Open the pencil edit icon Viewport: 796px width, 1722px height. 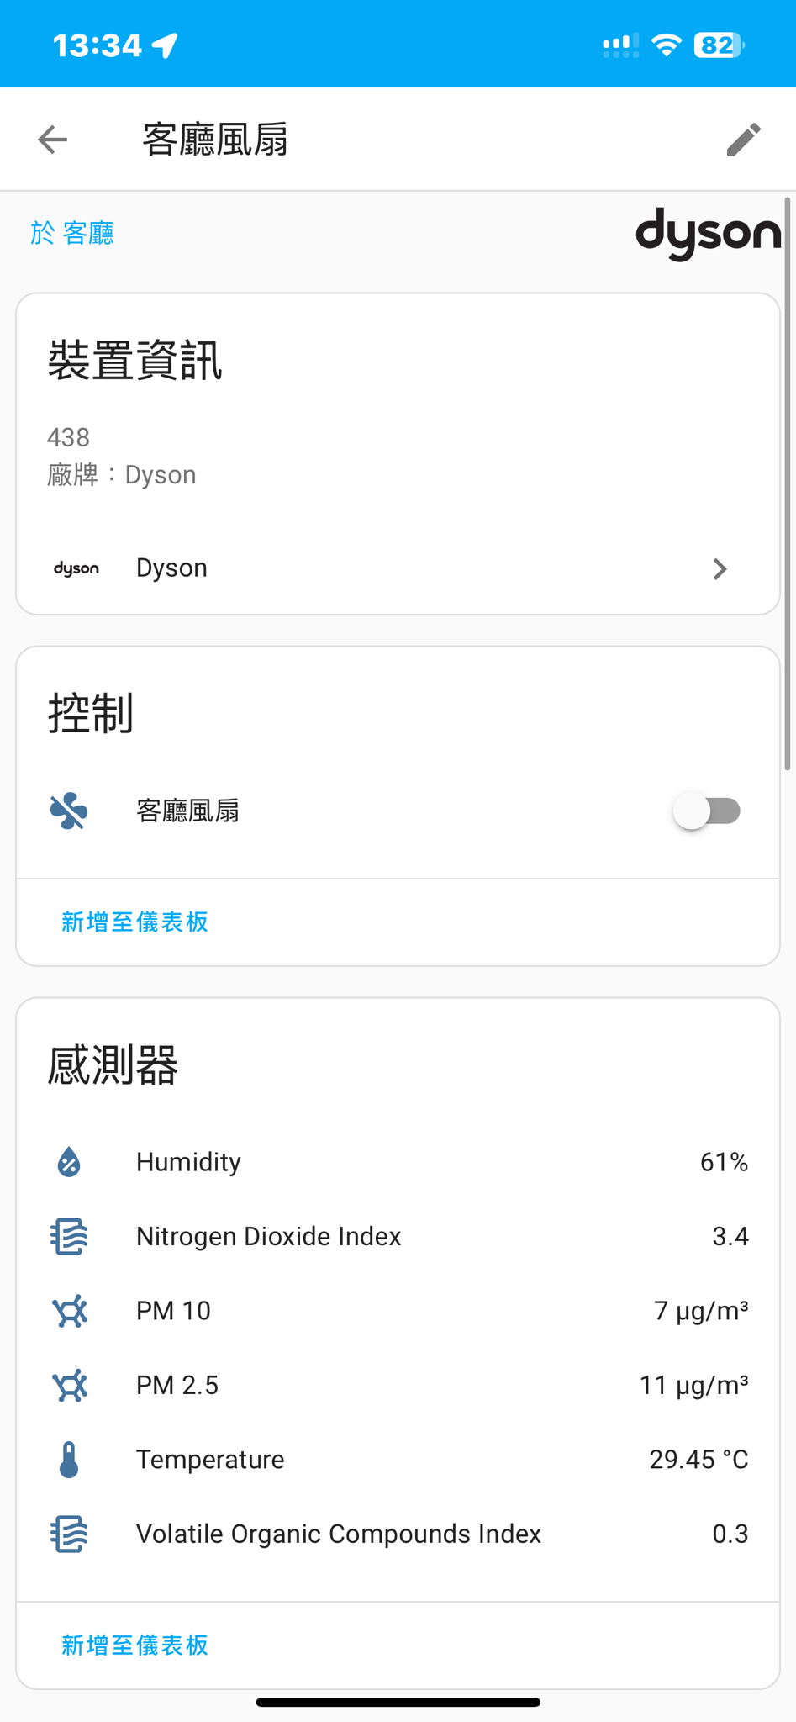pyautogui.click(x=743, y=140)
